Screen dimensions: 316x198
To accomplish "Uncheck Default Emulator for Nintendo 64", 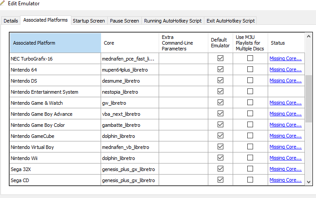I will coord(220,69).
